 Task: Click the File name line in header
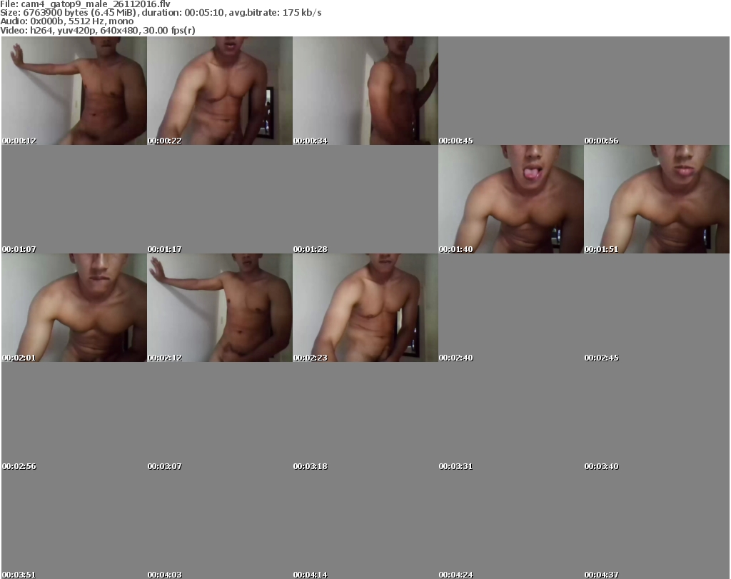click(x=85, y=4)
